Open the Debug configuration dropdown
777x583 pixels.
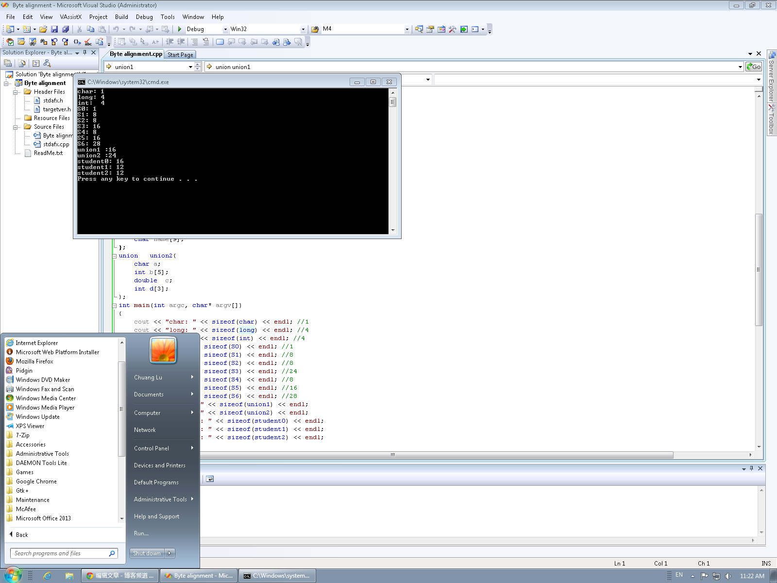pos(225,29)
